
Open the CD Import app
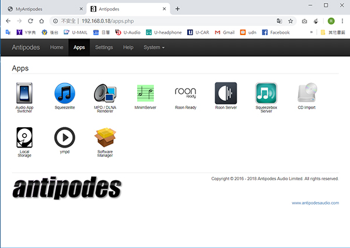click(307, 93)
